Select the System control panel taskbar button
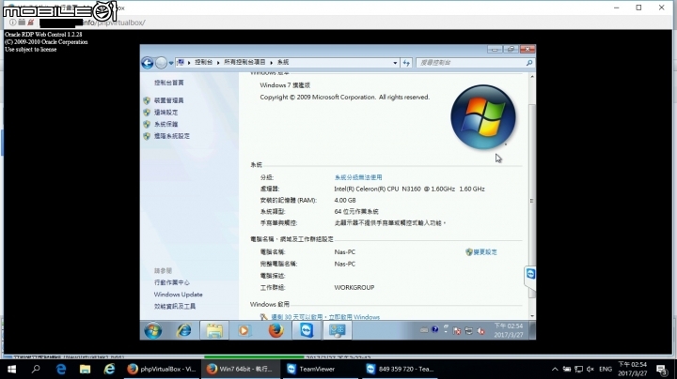 (x=337, y=331)
